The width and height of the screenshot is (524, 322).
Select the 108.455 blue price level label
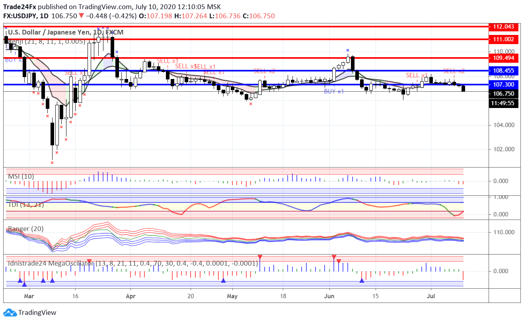tap(504, 71)
